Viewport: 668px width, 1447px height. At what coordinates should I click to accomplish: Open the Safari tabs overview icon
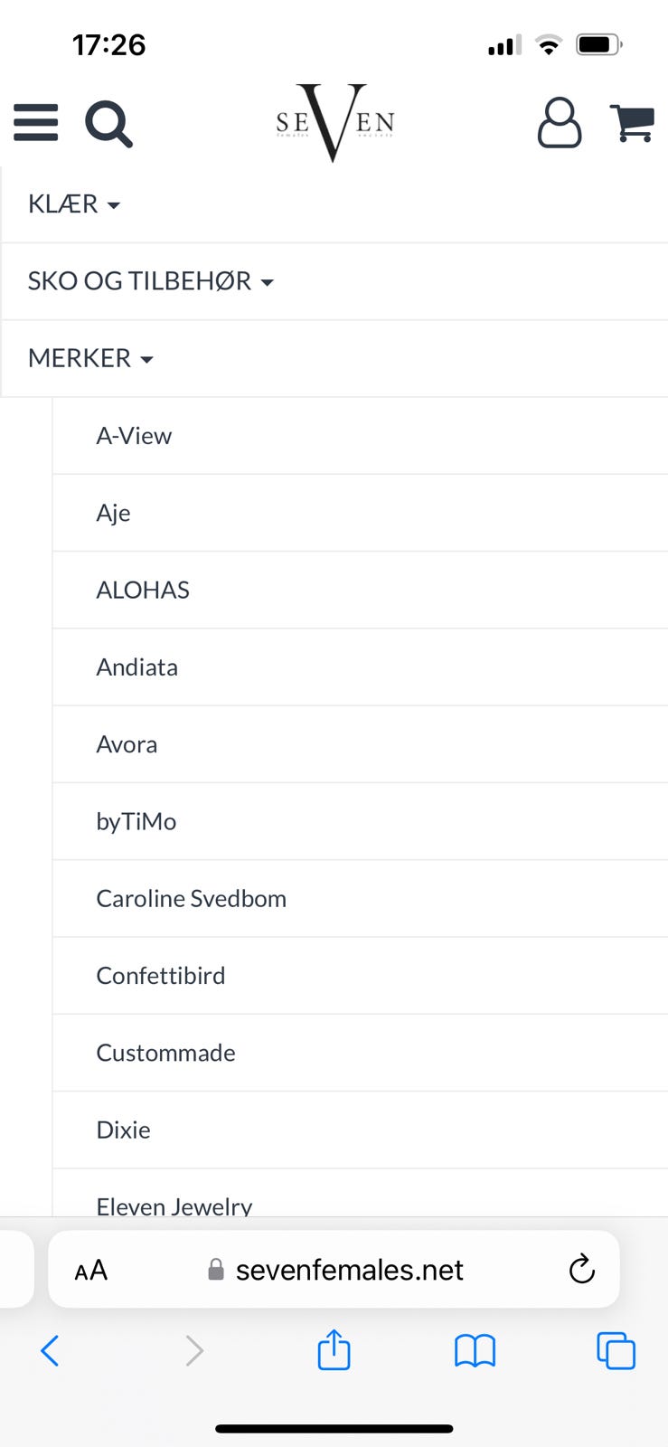point(616,1351)
